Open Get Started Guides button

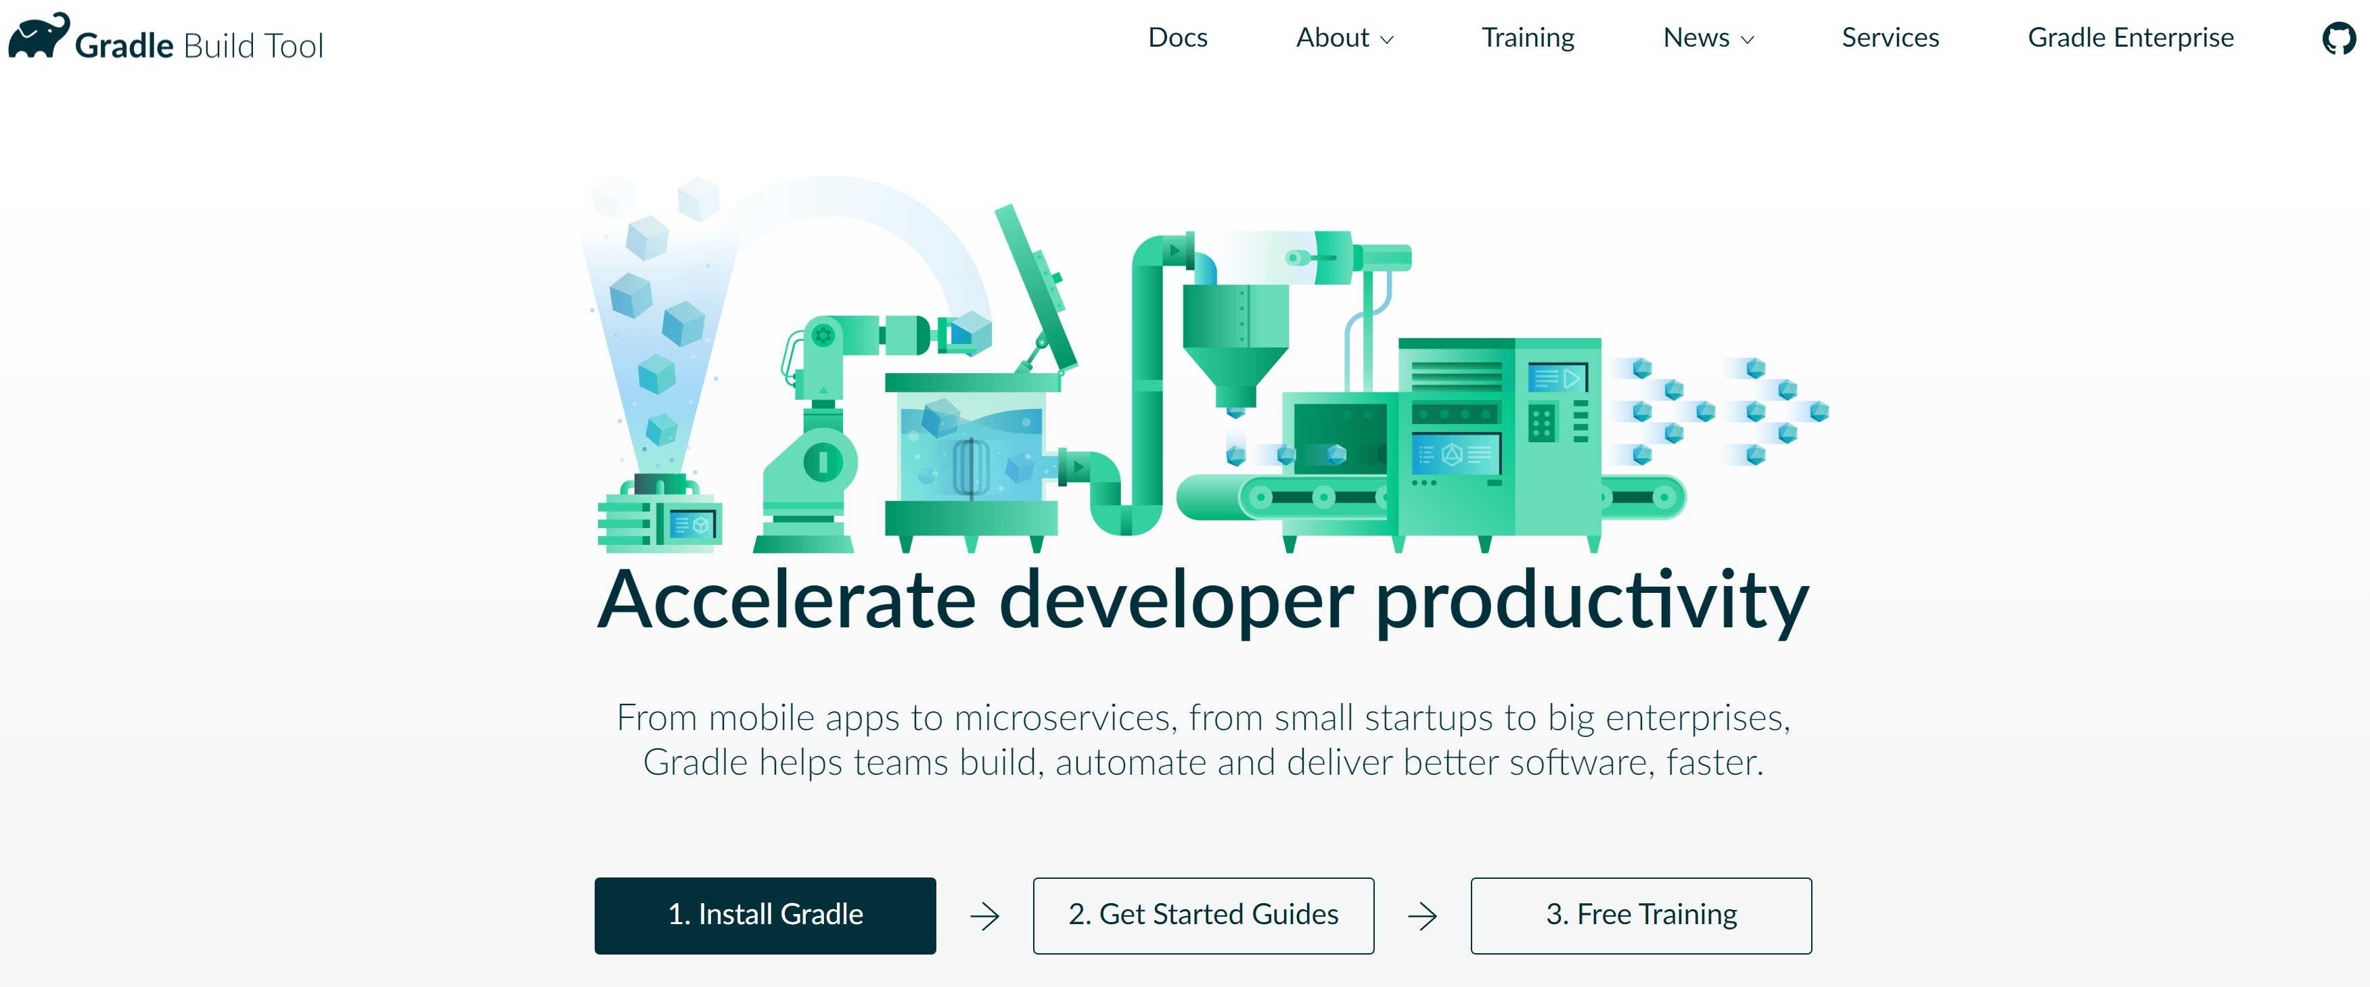coord(1202,915)
